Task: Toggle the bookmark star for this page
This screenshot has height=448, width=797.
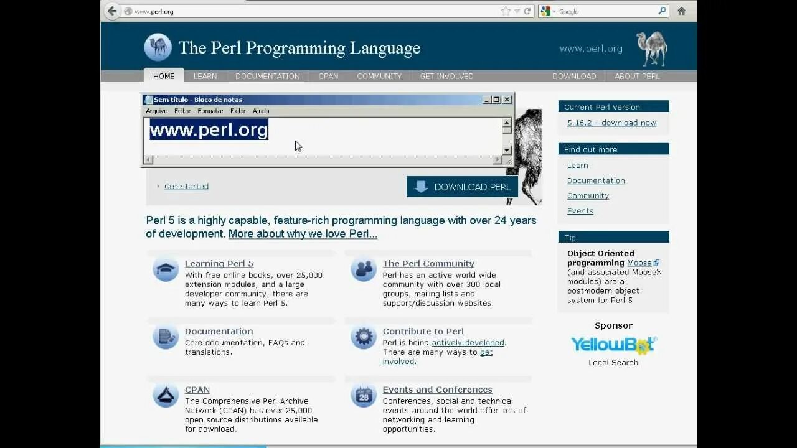Action: point(506,11)
